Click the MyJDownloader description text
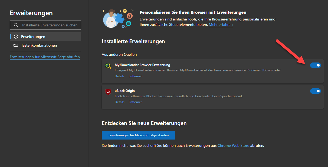The image size is (328, 167). [x=198, y=70]
